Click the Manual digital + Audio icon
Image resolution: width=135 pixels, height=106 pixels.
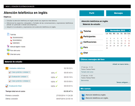8,46
